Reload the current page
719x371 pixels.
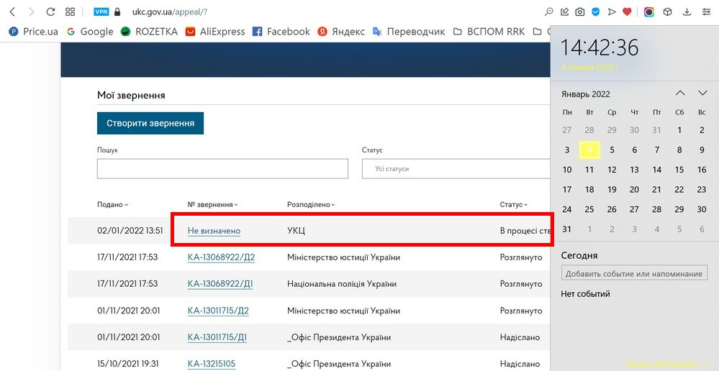coord(51,12)
